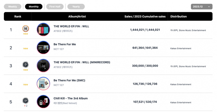The height and width of the screenshot is (112, 217).
Task: Click the NCT 127 artist name at rank 2
Action: point(59,49)
